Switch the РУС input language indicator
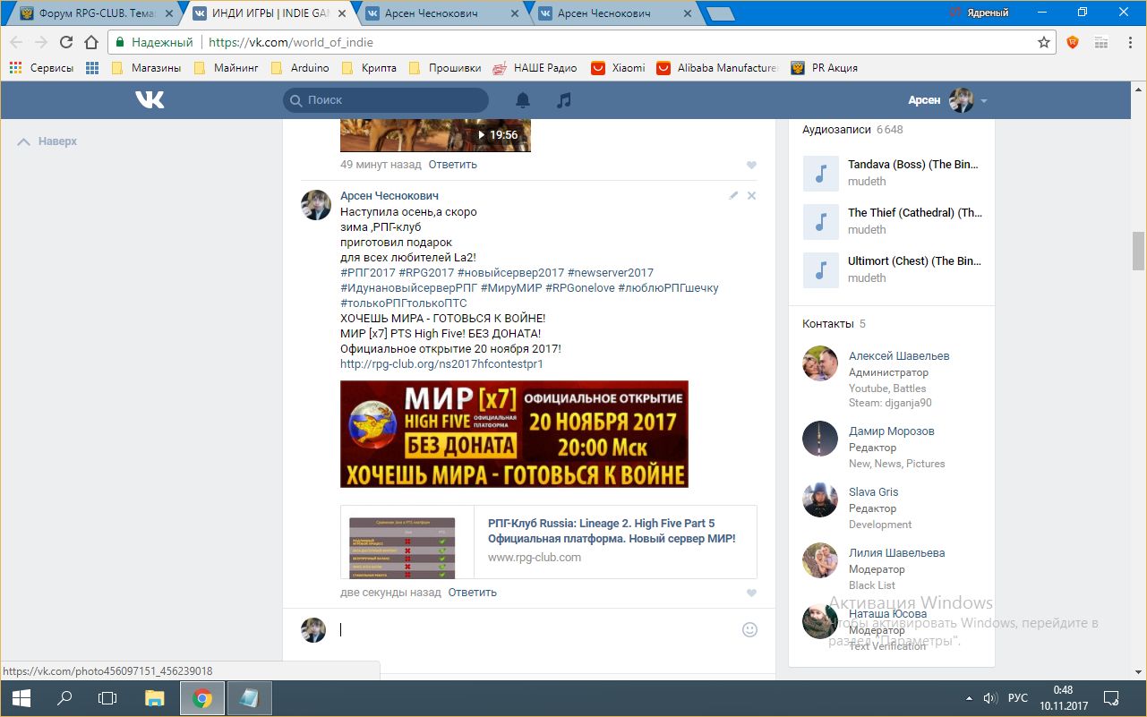The width and height of the screenshot is (1147, 717). [x=1018, y=698]
